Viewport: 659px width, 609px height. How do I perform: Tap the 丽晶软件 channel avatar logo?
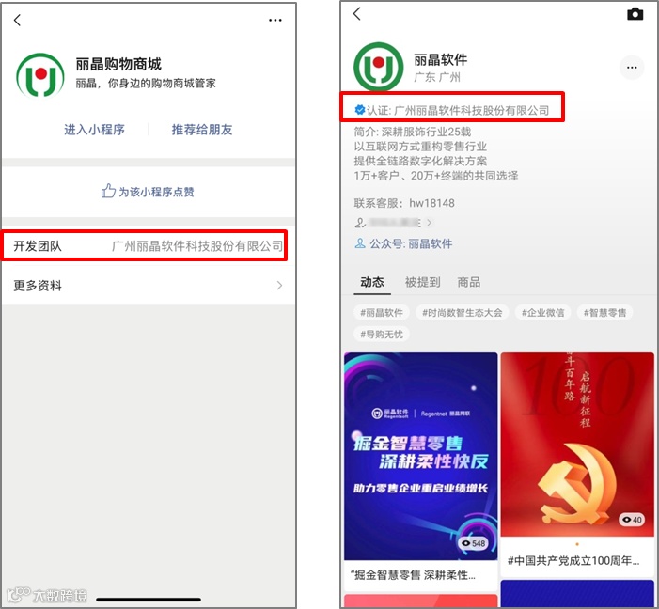[x=379, y=68]
